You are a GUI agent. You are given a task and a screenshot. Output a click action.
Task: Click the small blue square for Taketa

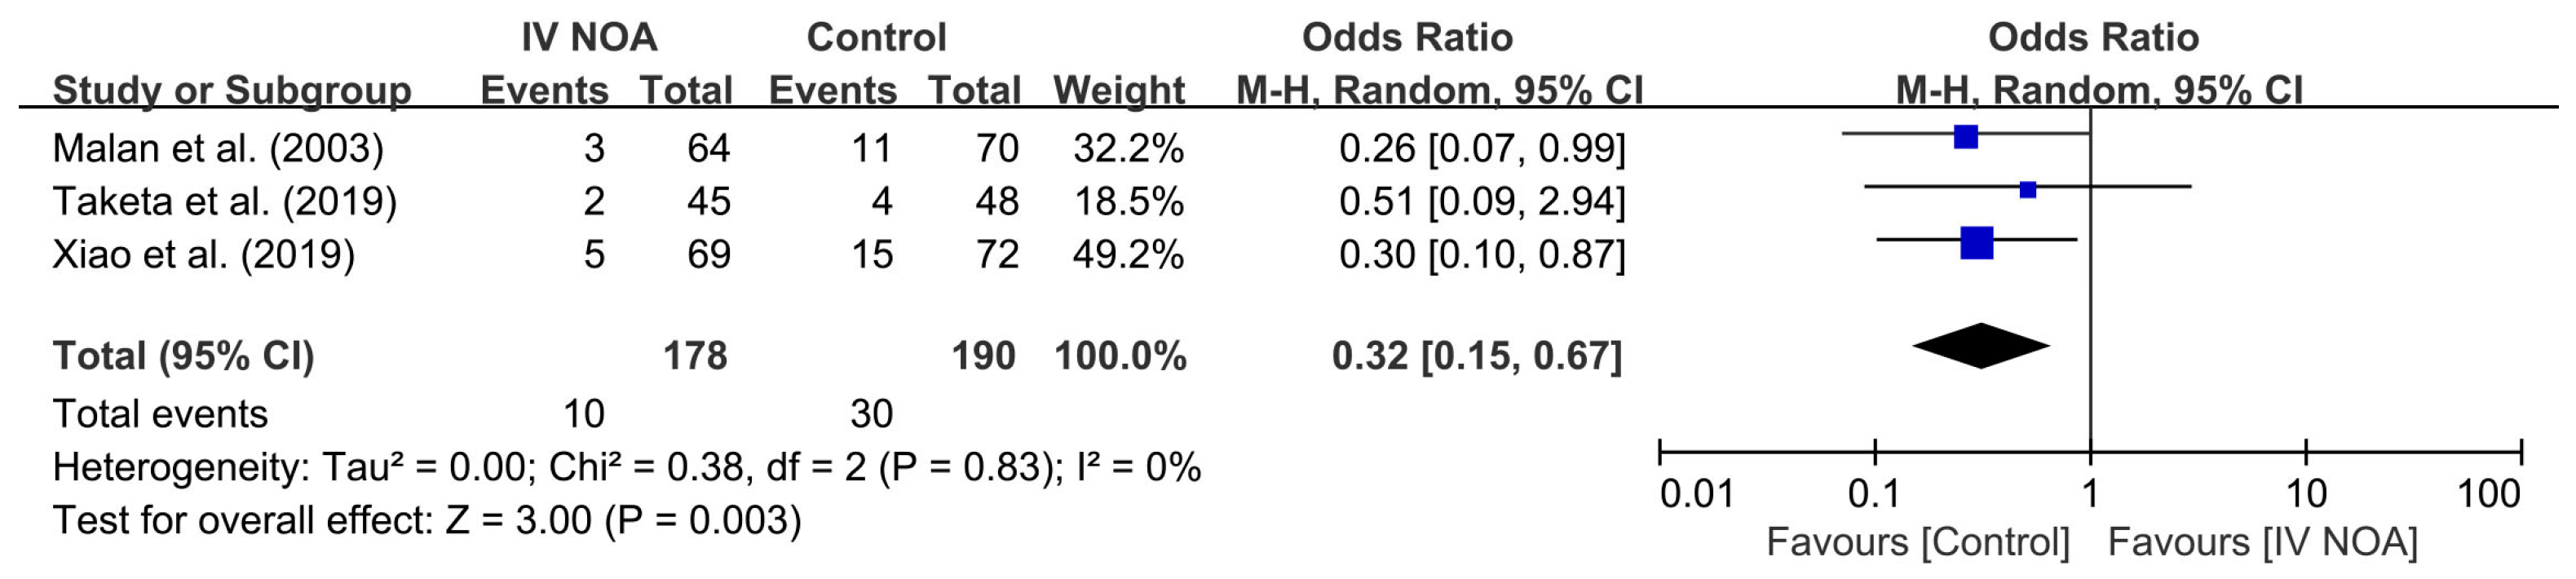(2027, 190)
